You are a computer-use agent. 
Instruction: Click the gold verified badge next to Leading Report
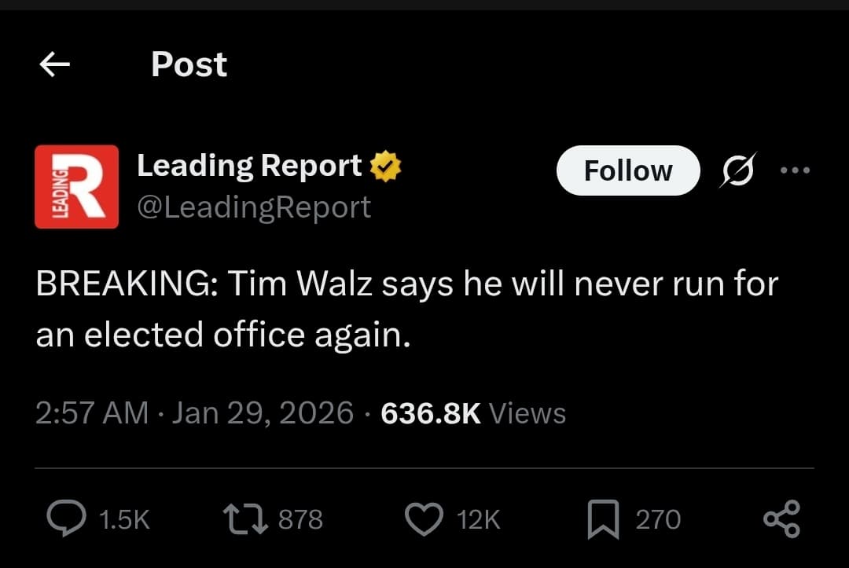point(386,165)
